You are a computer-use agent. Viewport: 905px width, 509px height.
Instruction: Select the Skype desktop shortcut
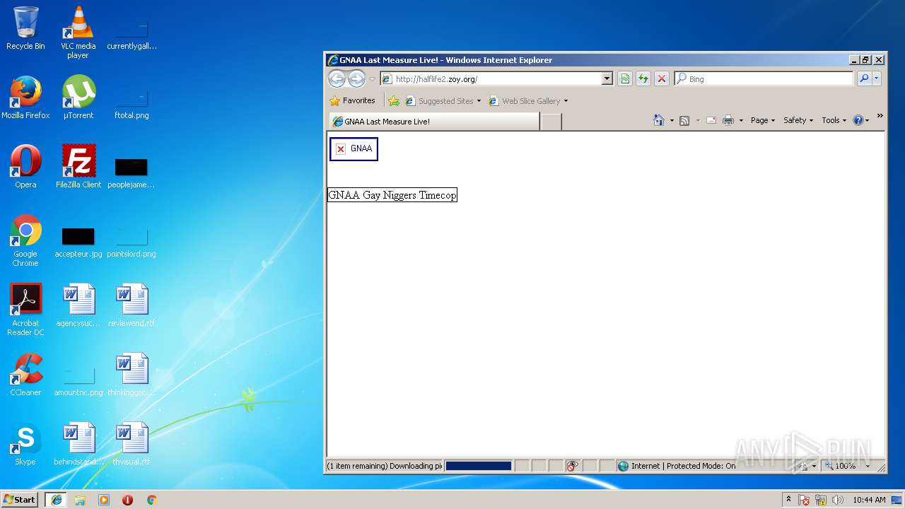pos(25,444)
